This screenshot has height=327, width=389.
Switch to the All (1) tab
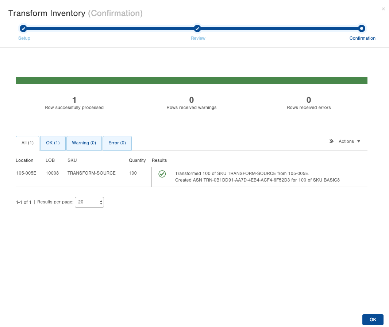[27, 143]
